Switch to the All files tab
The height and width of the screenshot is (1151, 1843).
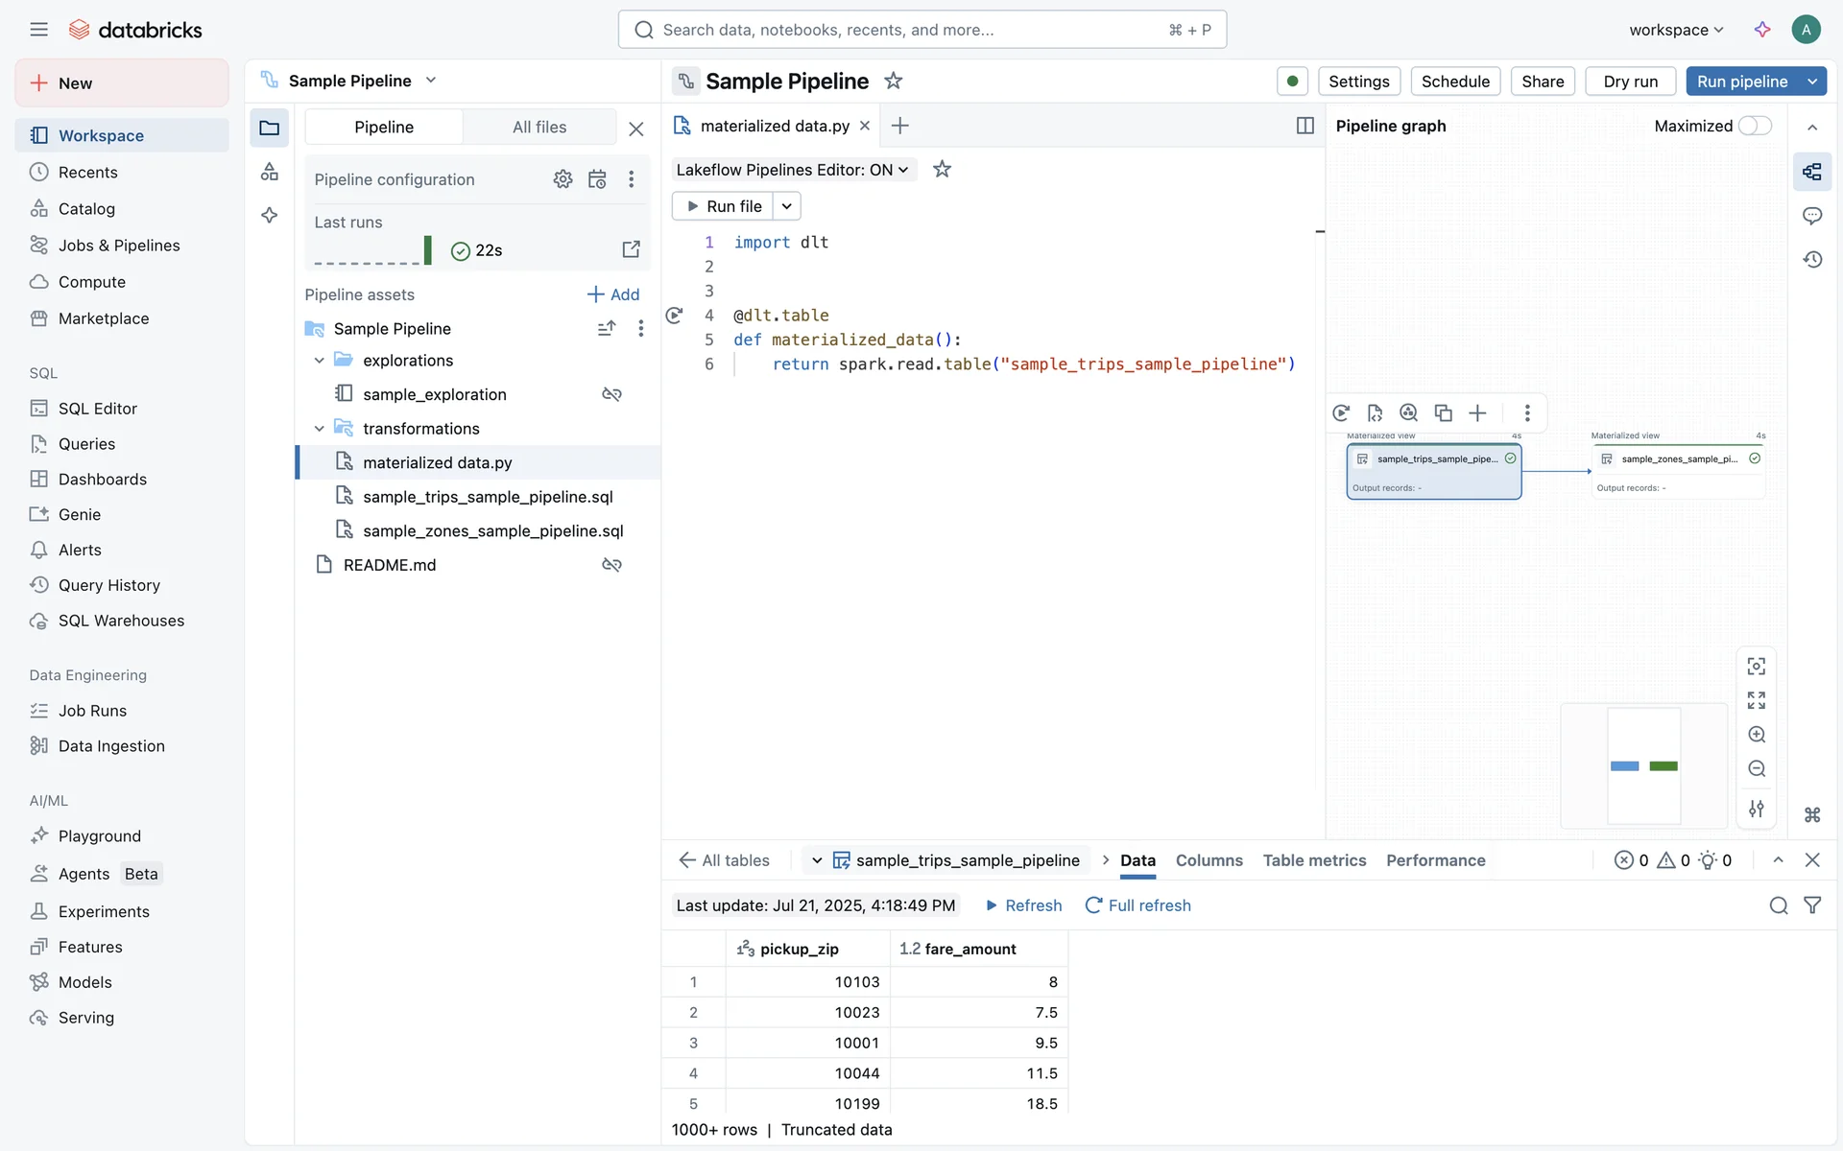point(539,127)
